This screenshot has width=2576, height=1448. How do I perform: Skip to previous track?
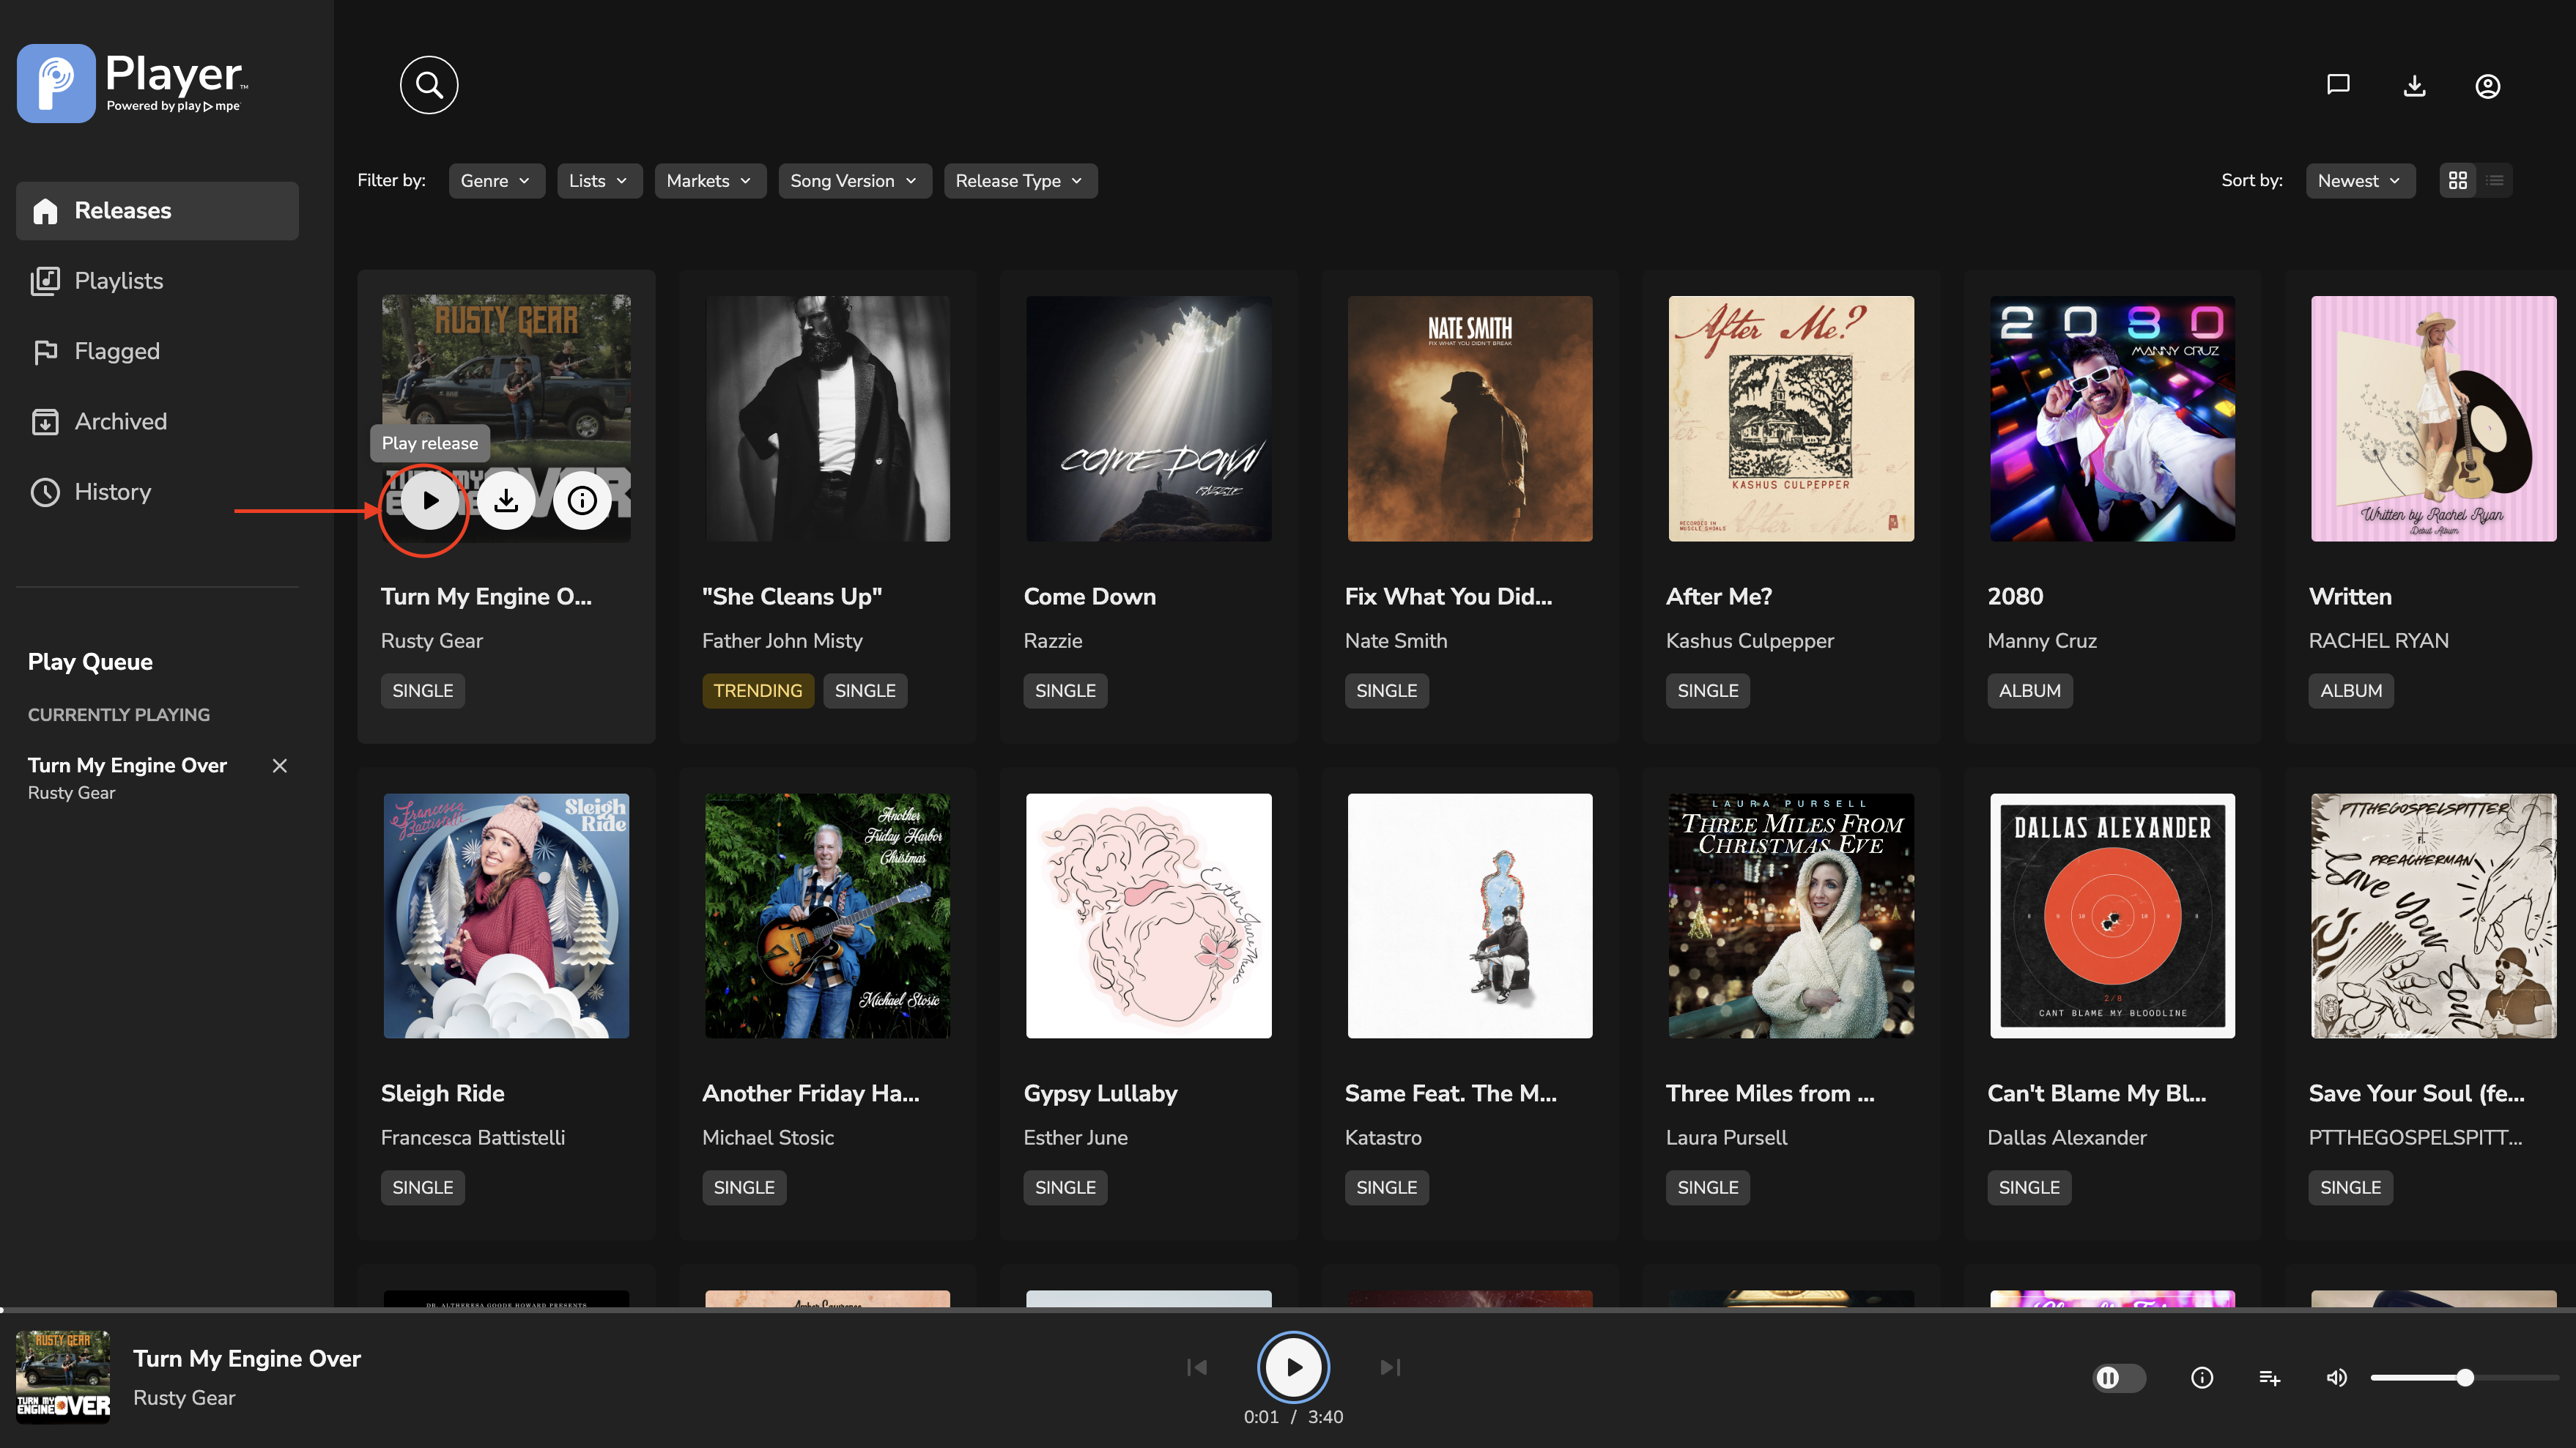[1197, 1367]
